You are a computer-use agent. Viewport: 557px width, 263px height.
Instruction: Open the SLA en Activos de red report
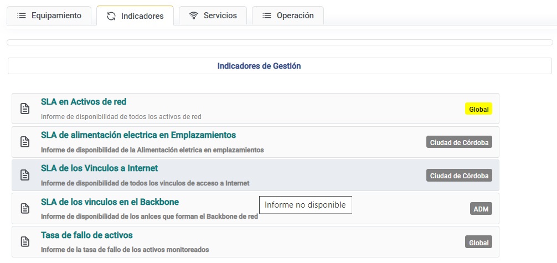click(84, 102)
